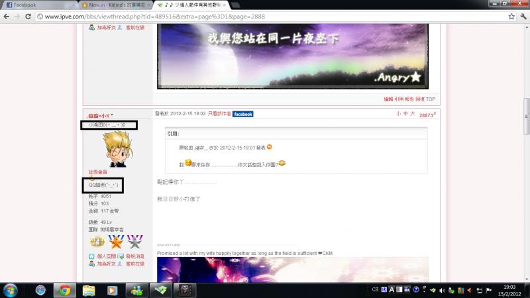Set post font size to 小
Screen dimensions: 530x298
click(x=398, y=114)
